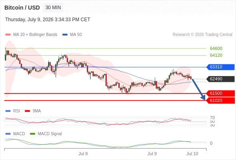Click the 9MA legend label
The height and width of the screenshot is (160, 236).
pos(37,111)
